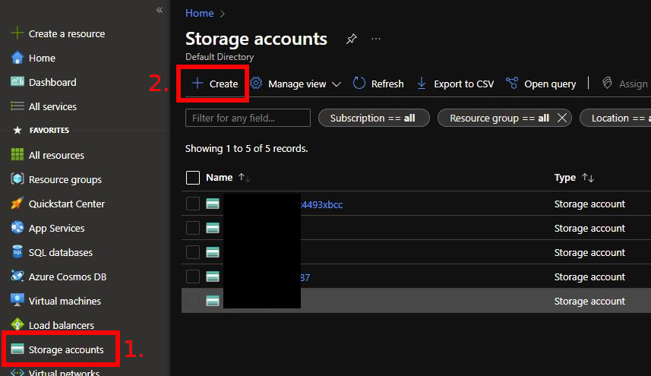The image size is (651, 376).
Task: Pin the Storage accounts page
Action: click(351, 39)
